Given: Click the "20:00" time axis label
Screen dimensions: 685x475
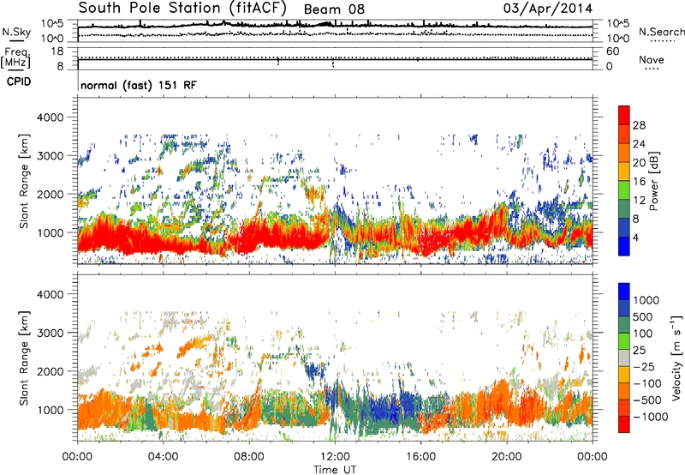Looking at the screenshot, I should pos(506,457).
